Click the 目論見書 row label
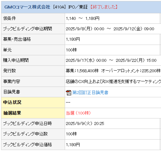 (x=12, y=92)
